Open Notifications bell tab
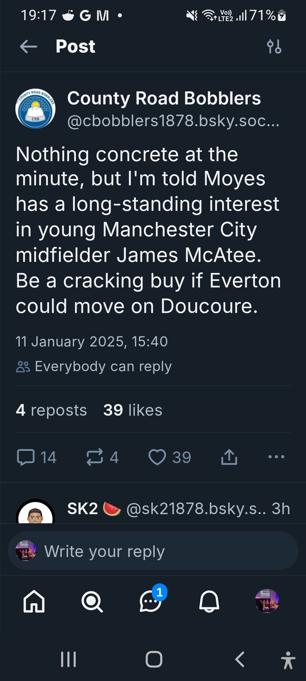The width and height of the screenshot is (306, 681). [x=209, y=601]
